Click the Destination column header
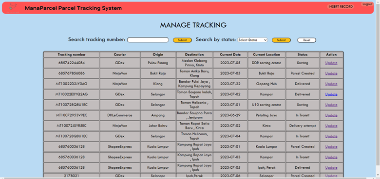 (x=194, y=54)
